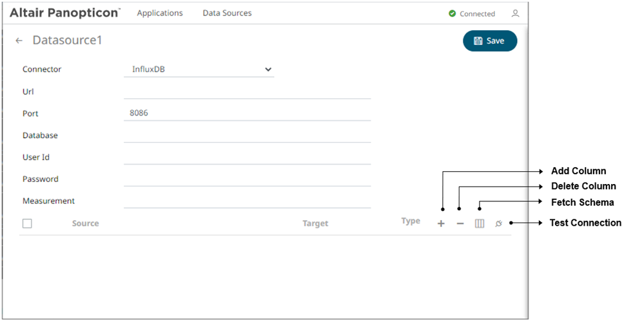Switch to the Data Sources tab
This screenshot has width=624, height=321.
pos(227,13)
